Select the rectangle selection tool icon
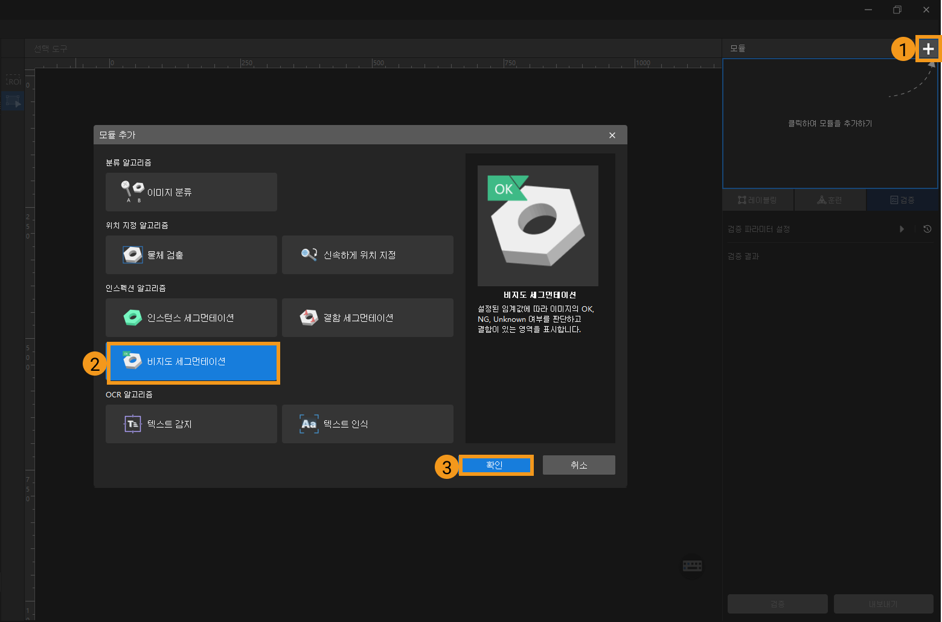This screenshot has height=622, width=942. click(13, 101)
